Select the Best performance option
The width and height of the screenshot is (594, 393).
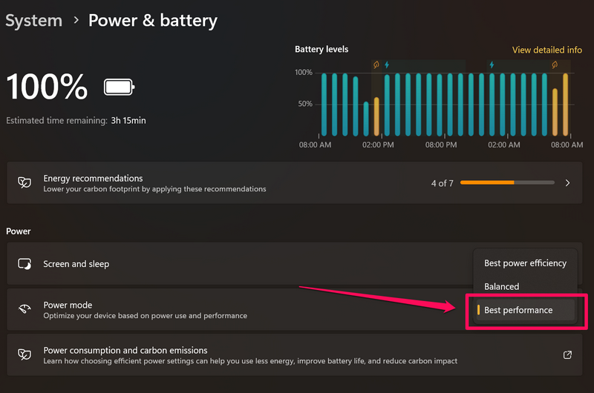click(x=518, y=310)
